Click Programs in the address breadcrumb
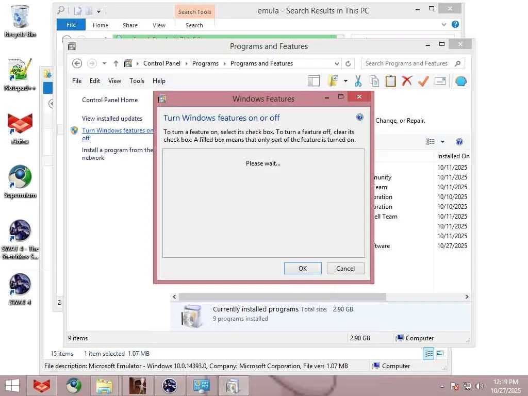 205,63
